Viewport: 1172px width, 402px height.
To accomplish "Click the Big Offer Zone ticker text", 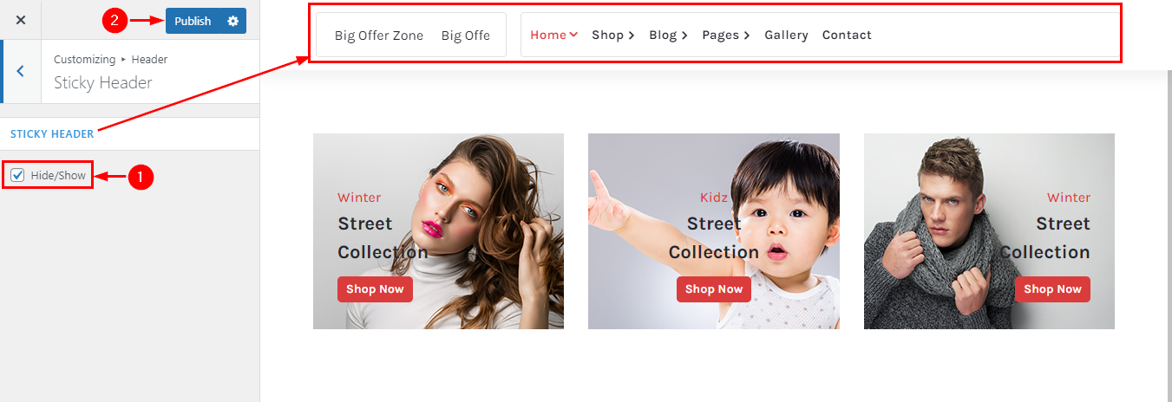I will 379,36.
